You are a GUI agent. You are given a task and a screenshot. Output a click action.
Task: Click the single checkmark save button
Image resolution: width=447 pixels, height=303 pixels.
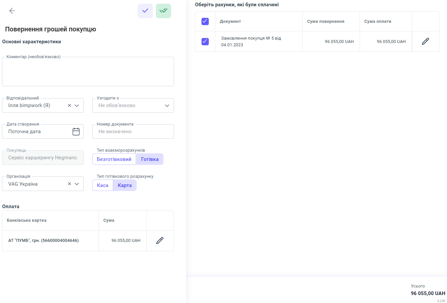[145, 11]
